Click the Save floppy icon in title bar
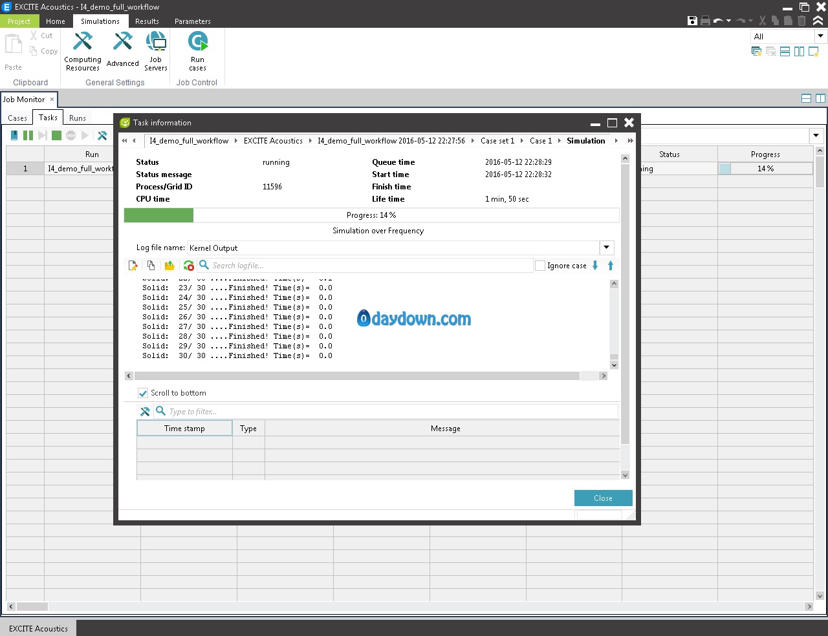This screenshot has width=828, height=636. tap(692, 21)
